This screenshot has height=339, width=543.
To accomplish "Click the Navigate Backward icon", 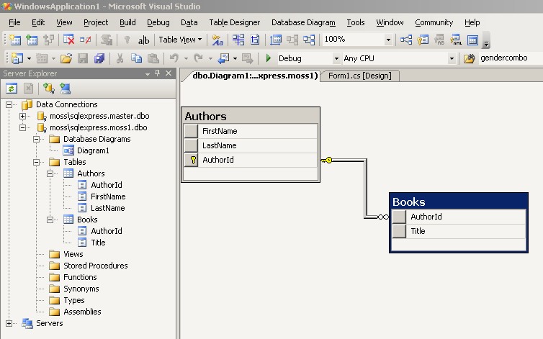I will (223, 58).
